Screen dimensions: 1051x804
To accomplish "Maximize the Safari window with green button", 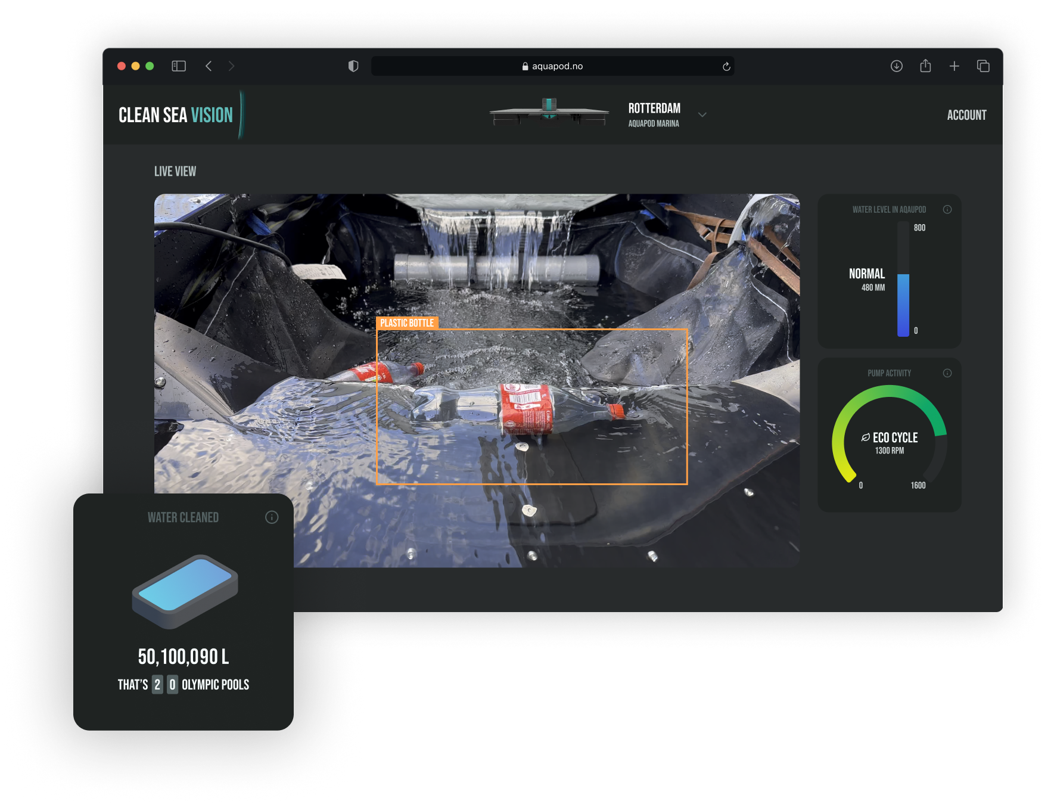I will coord(150,66).
